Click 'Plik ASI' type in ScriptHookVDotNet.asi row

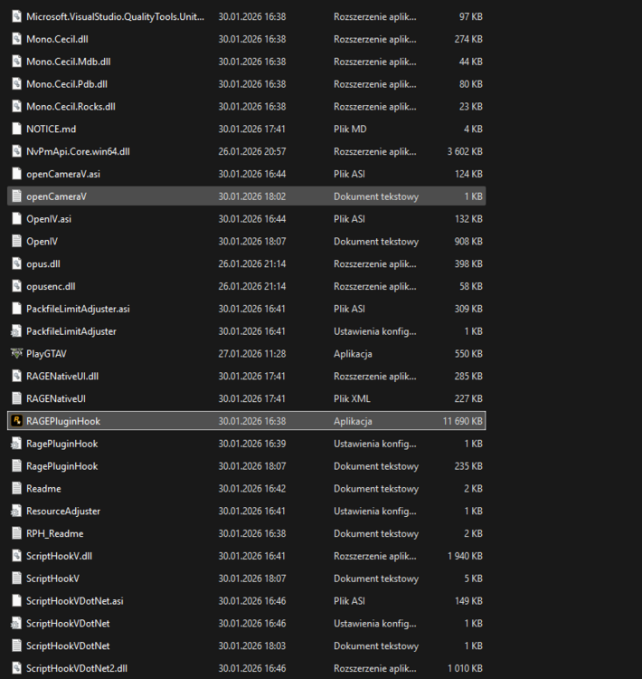pyautogui.click(x=349, y=600)
